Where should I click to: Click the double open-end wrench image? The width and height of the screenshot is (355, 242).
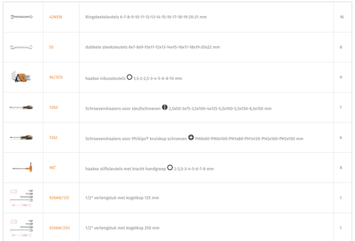tap(21, 47)
